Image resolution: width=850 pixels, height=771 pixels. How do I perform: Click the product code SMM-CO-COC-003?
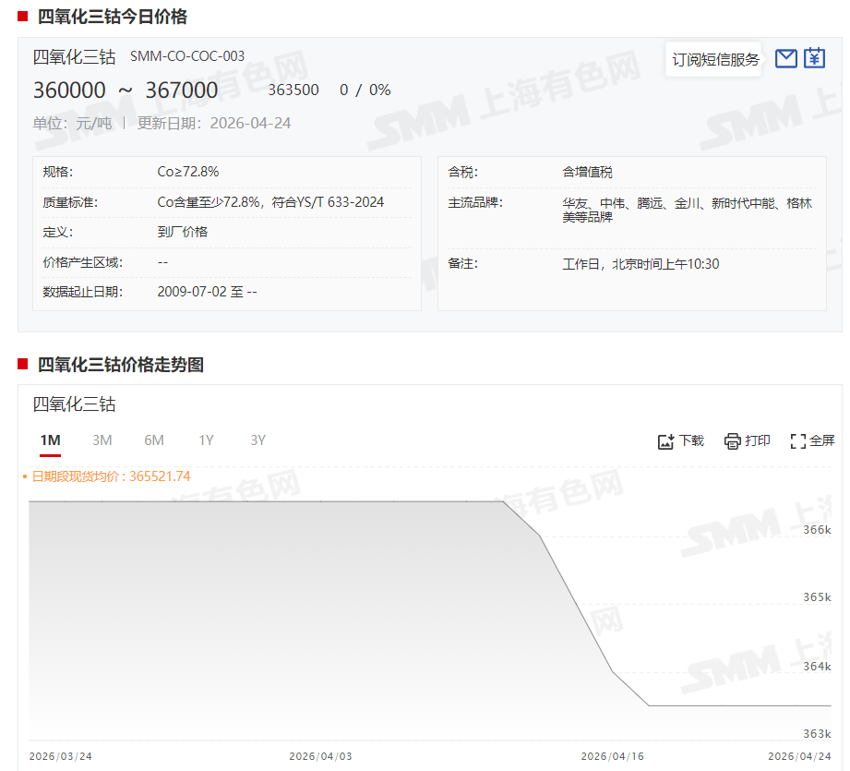(187, 57)
